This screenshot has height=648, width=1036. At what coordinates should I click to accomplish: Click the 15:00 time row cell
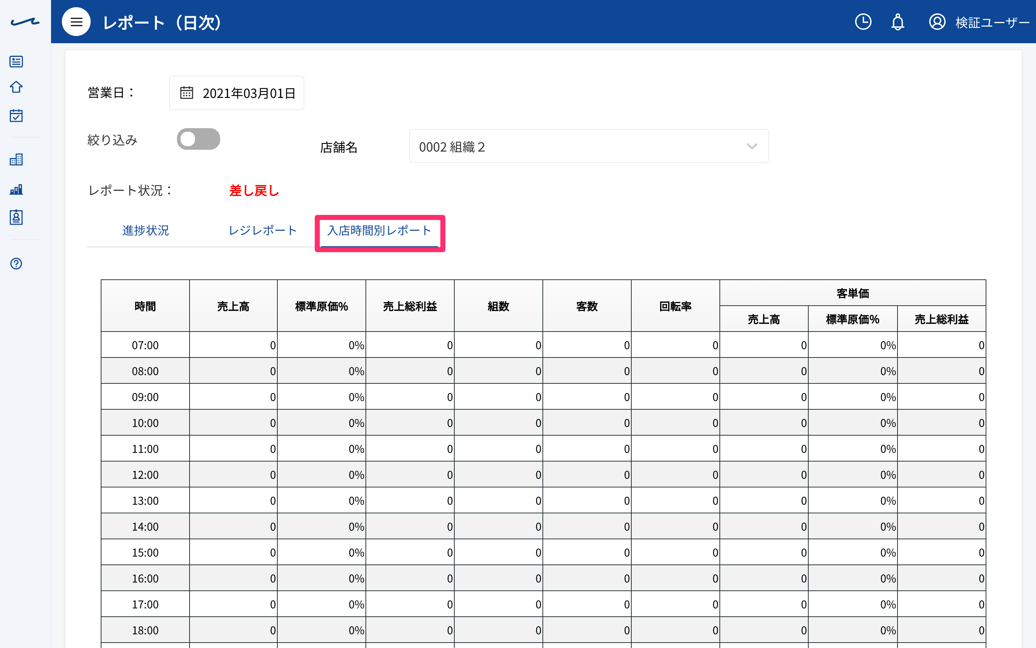(x=145, y=553)
